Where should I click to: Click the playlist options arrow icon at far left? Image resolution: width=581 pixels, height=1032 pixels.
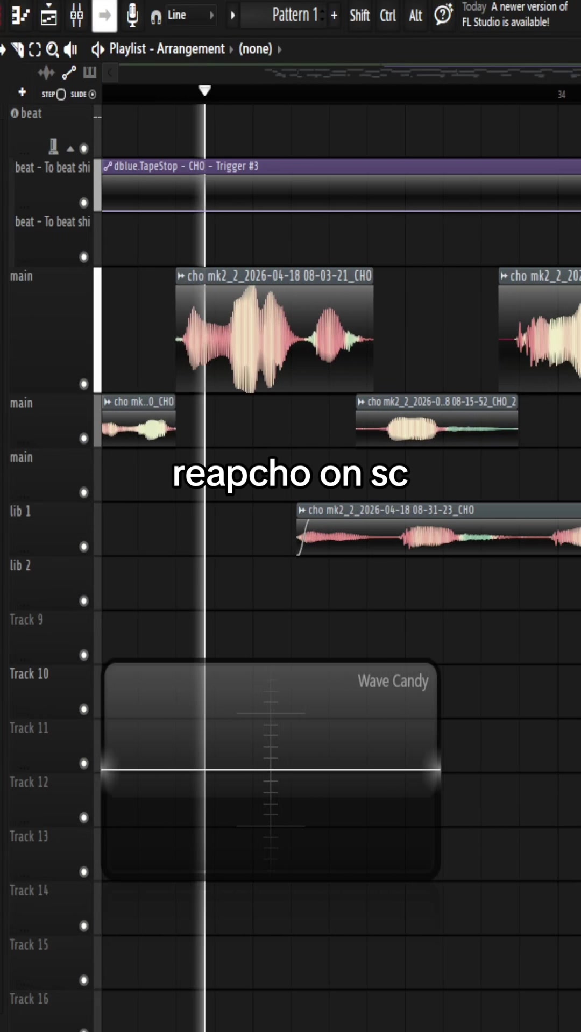pyautogui.click(x=3, y=49)
